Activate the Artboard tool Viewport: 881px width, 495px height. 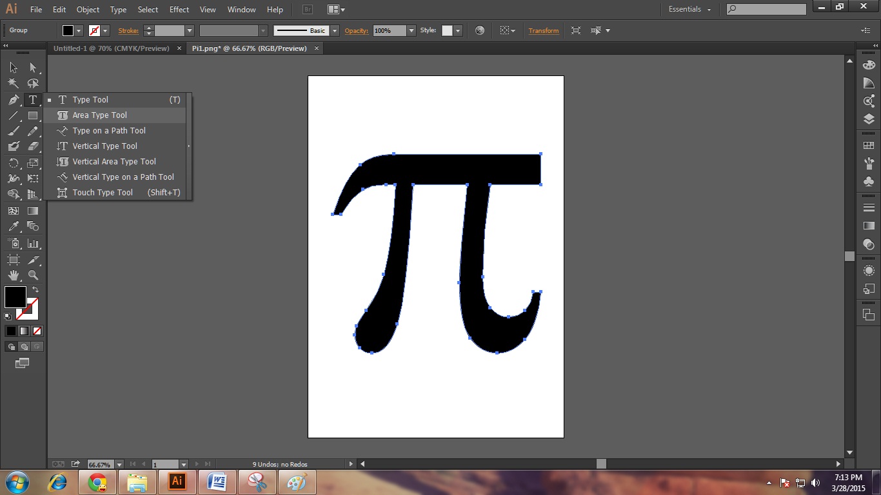click(x=14, y=260)
